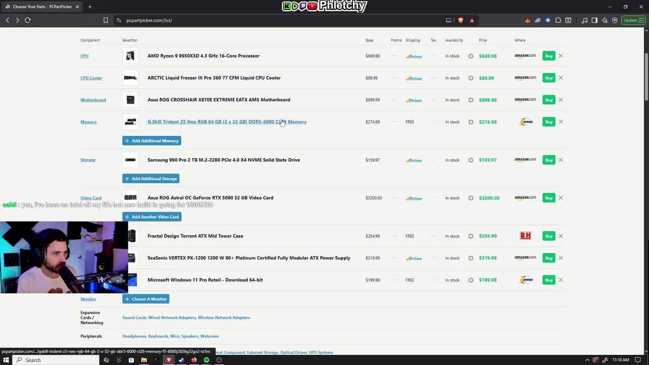The height and width of the screenshot is (365, 649).
Task: Click Add Additional Memory button
Action: click(x=152, y=141)
